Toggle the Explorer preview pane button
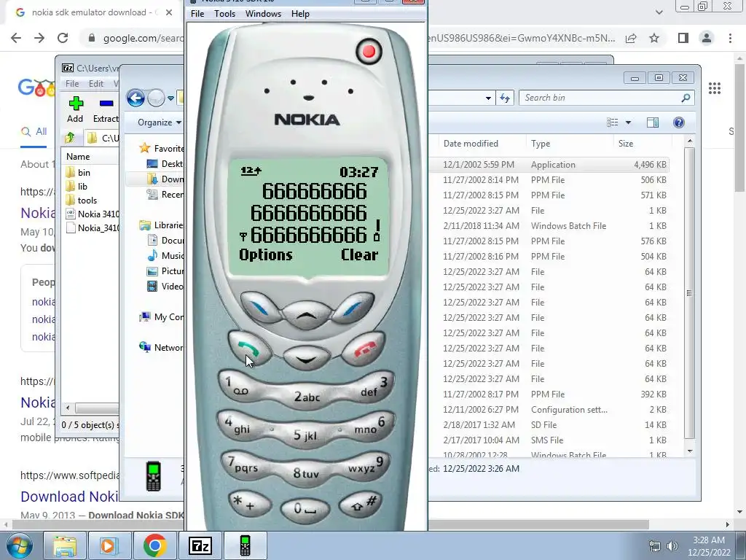Image resolution: width=746 pixels, height=560 pixels. pyautogui.click(x=652, y=122)
